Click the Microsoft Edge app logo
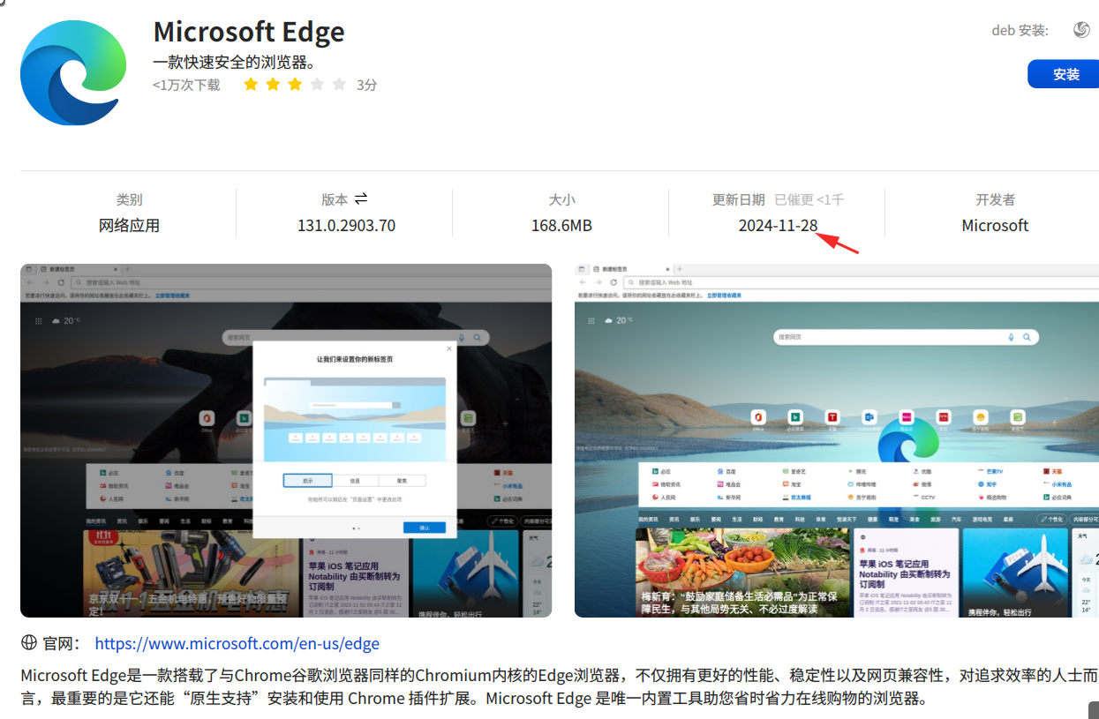The image size is (1099, 719). tap(73, 73)
